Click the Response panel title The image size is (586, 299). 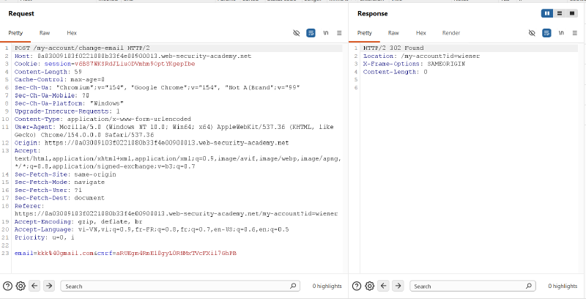point(373,13)
